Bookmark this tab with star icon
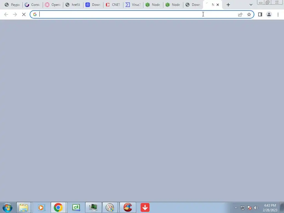 pyautogui.click(x=249, y=14)
